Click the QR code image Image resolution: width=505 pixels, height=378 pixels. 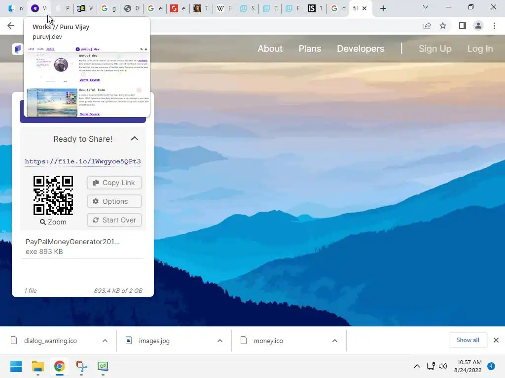point(53,195)
